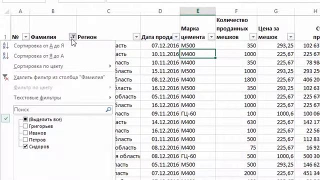
Task: Toggle the (Выделить все) checkbox
Action: pos(25,119)
